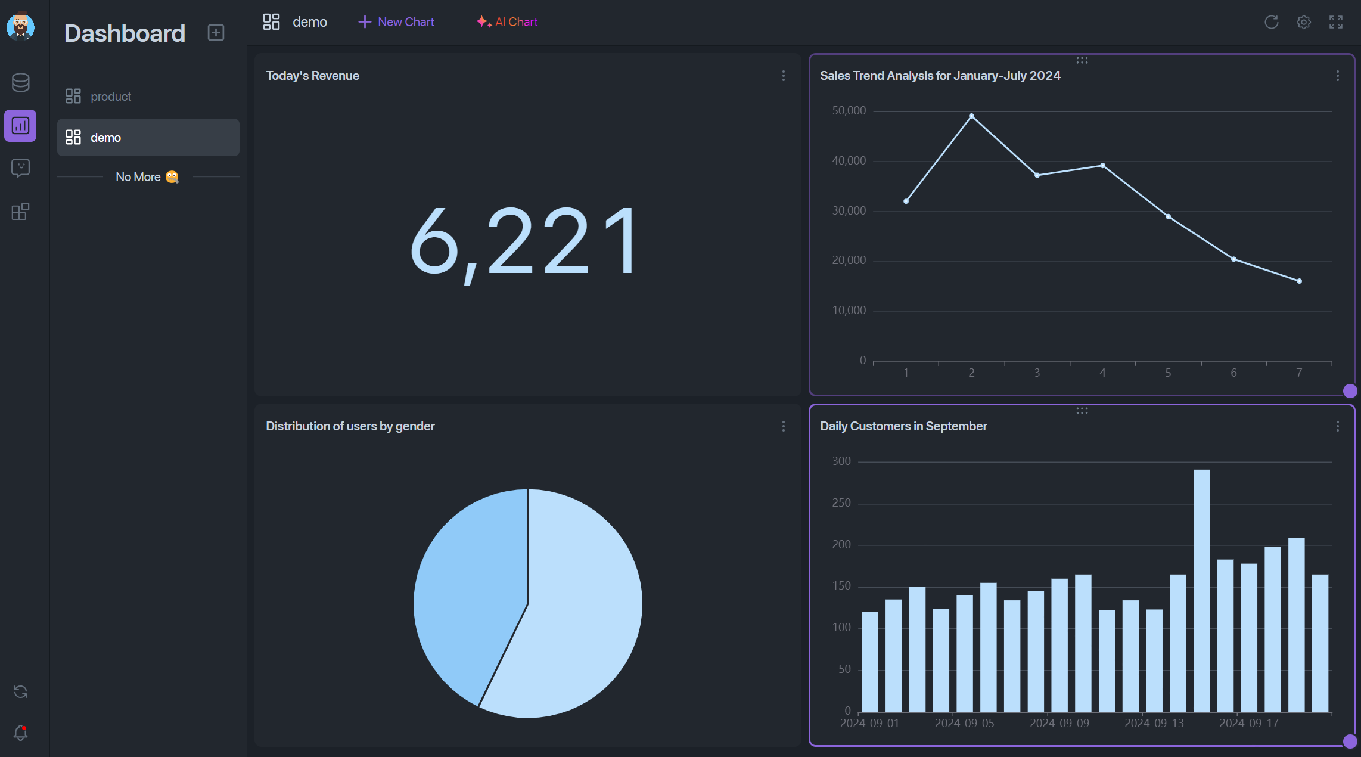Click the refresh icon in top bar
Viewport: 1361px width, 757px height.
[x=1272, y=22]
